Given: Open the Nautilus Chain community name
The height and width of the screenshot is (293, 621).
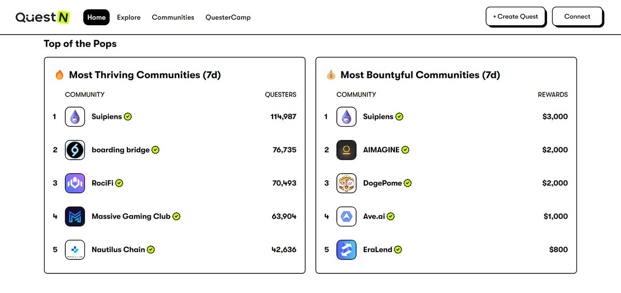Looking at the screenshot, I should click(119, 250).
